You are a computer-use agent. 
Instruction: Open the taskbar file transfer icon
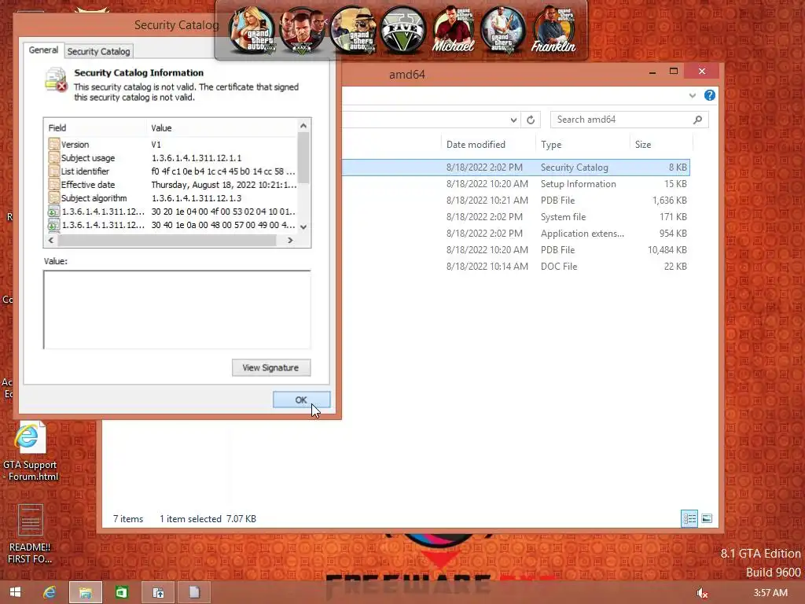coord(158,592)
